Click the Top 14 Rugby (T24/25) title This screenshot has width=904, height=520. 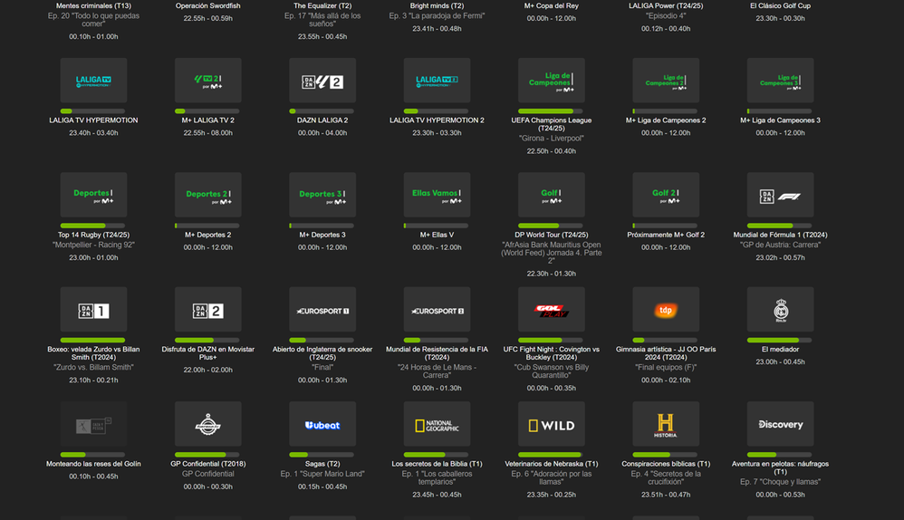point(93,235)
